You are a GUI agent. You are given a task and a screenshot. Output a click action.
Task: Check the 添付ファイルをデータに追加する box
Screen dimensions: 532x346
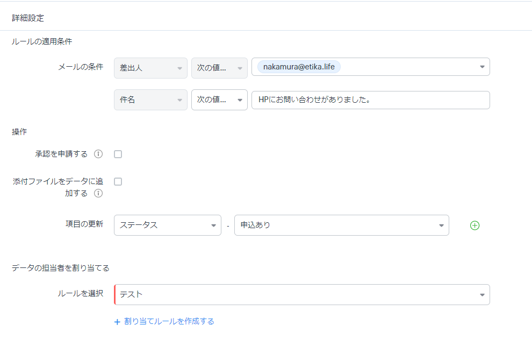(x=118, y=181)
